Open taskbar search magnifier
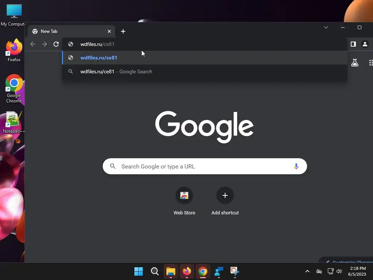This screenshot has height=280, width=373. (x=154, y=271)
